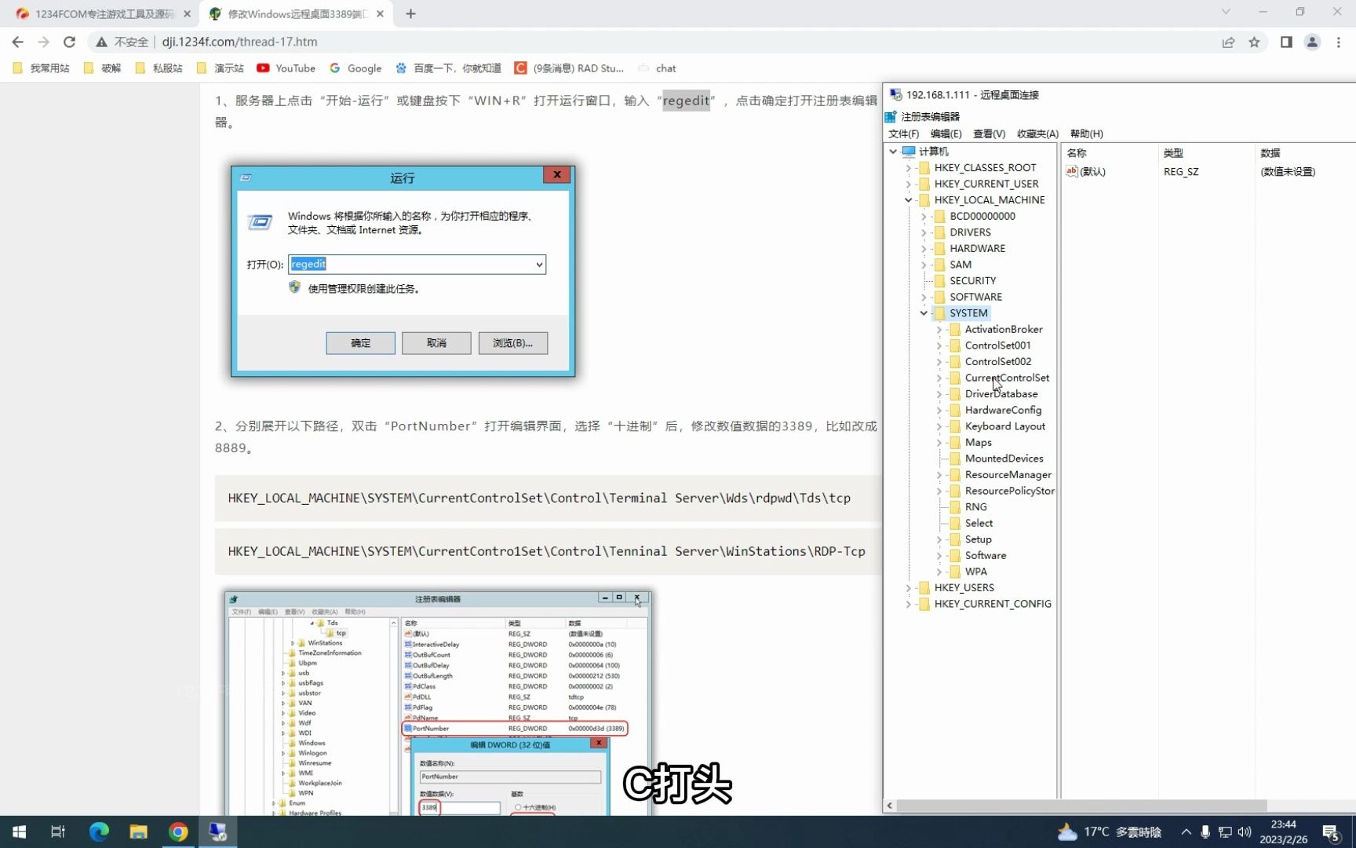Select the MountedDevices registry key
Viewport: 1356px width, 848px height.
1004,459
